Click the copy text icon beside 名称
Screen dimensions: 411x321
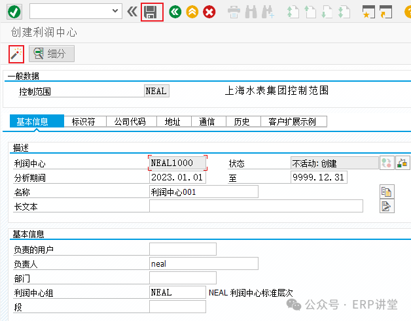tap(387, 192)
